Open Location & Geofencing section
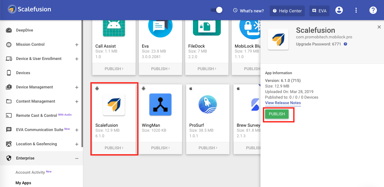This screenshot has width=384, height=187. 37,144
